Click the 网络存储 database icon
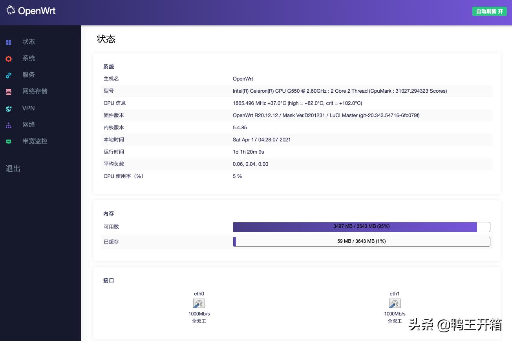512x341 pixels. [9, 92]
